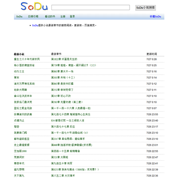Open novel 奋斗在洪武末年
Image resolution: width=178 pixels, height=178 pixels.
[23, 96]
